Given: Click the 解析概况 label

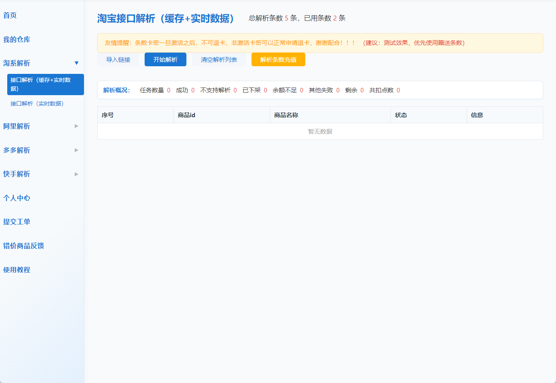Looking at the screenshot, I should coord(117,90).
